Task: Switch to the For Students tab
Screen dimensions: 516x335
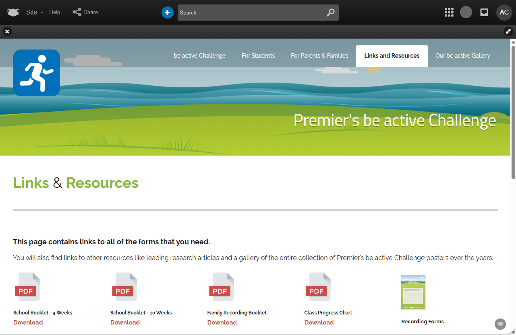Action: tap(258, 56)
